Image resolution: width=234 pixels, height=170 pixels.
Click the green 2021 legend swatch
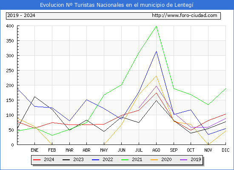click(125, 160)
